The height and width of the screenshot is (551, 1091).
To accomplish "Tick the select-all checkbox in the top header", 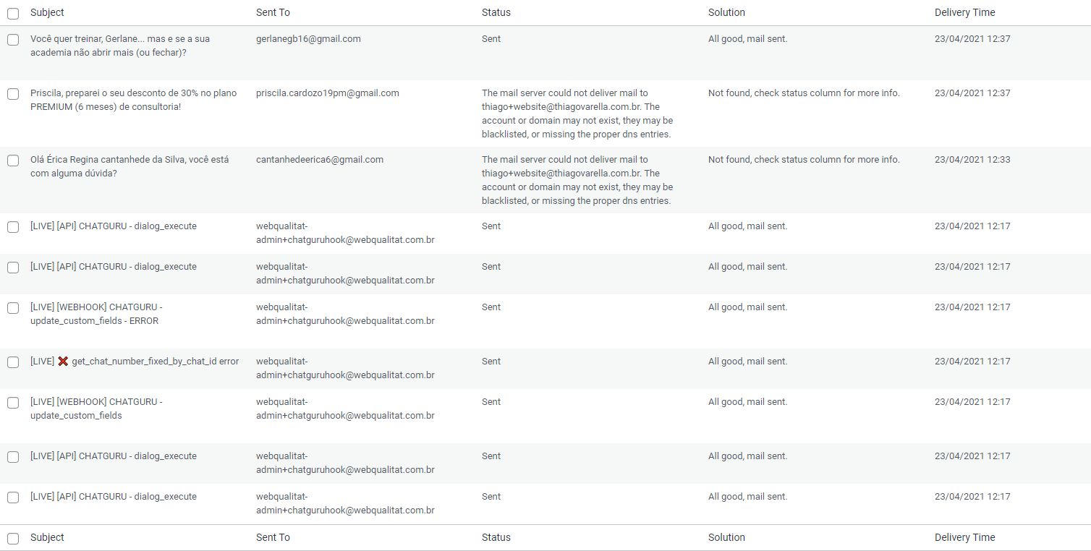I will 13,13.
